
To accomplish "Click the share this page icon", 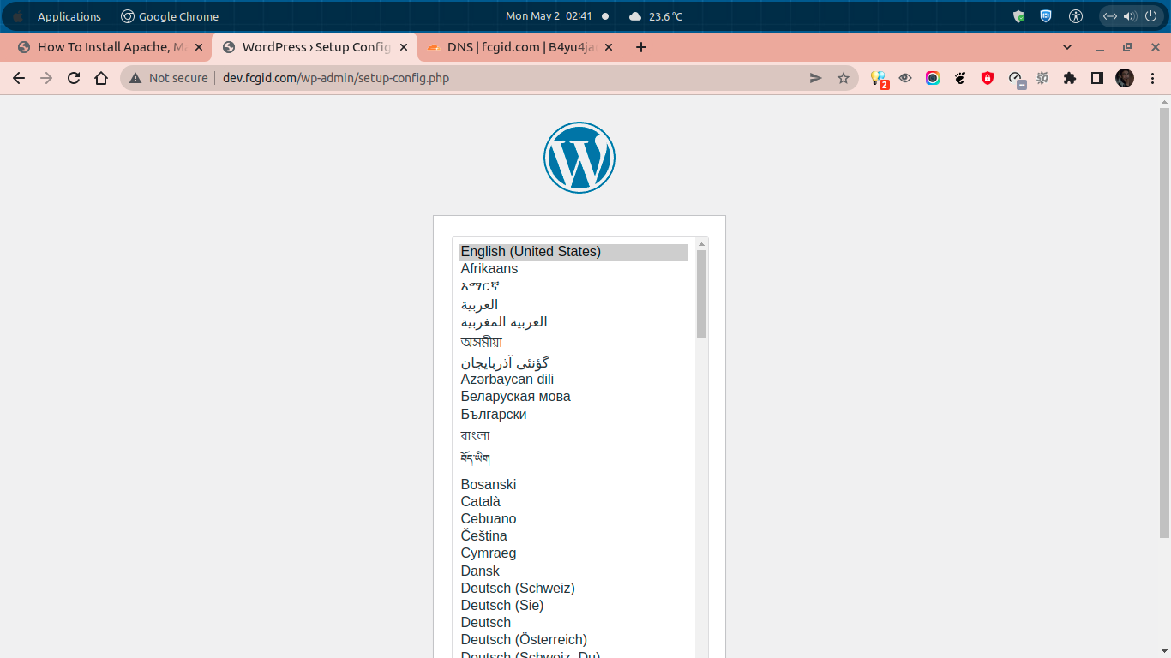I will click(x=815, y=78).
